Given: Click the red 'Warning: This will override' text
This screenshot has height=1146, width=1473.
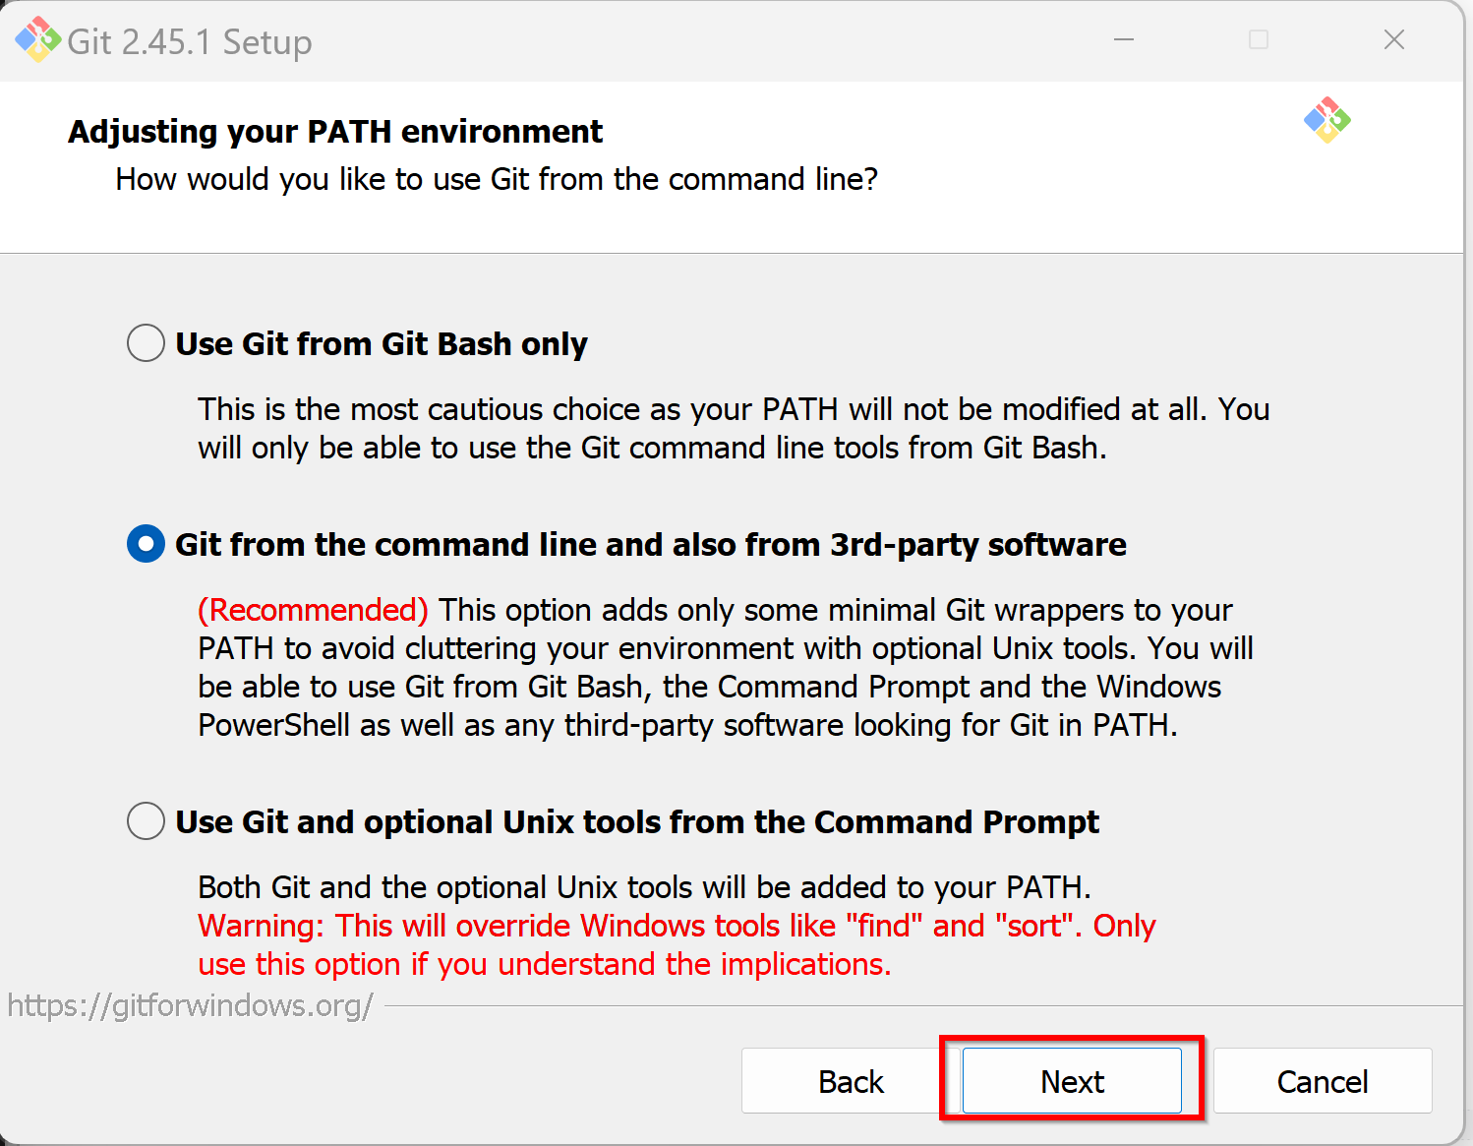Looking at the screenshot, I should tap(677, 944).
